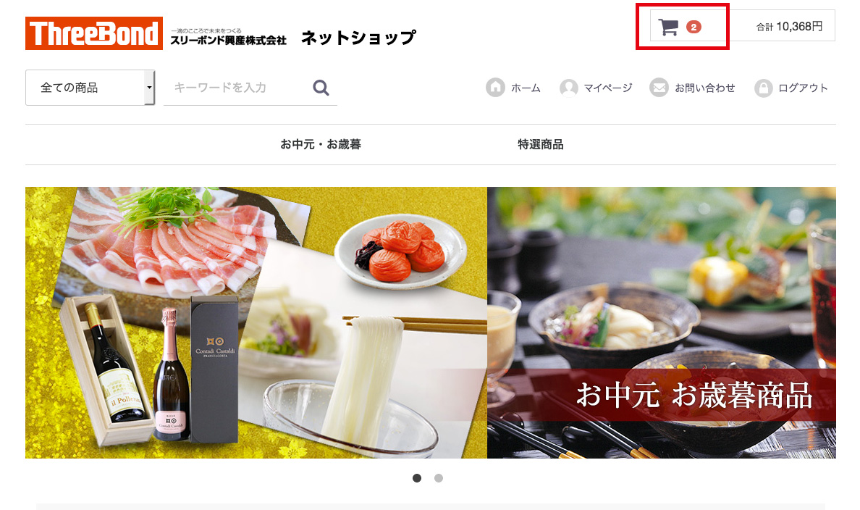This screenshot has height=510, width=860.
Task: Open the My Page person icon
Action: tap(569, 87)
